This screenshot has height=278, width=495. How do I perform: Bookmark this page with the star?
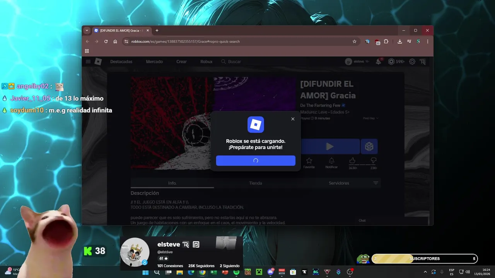click(354, 41)
